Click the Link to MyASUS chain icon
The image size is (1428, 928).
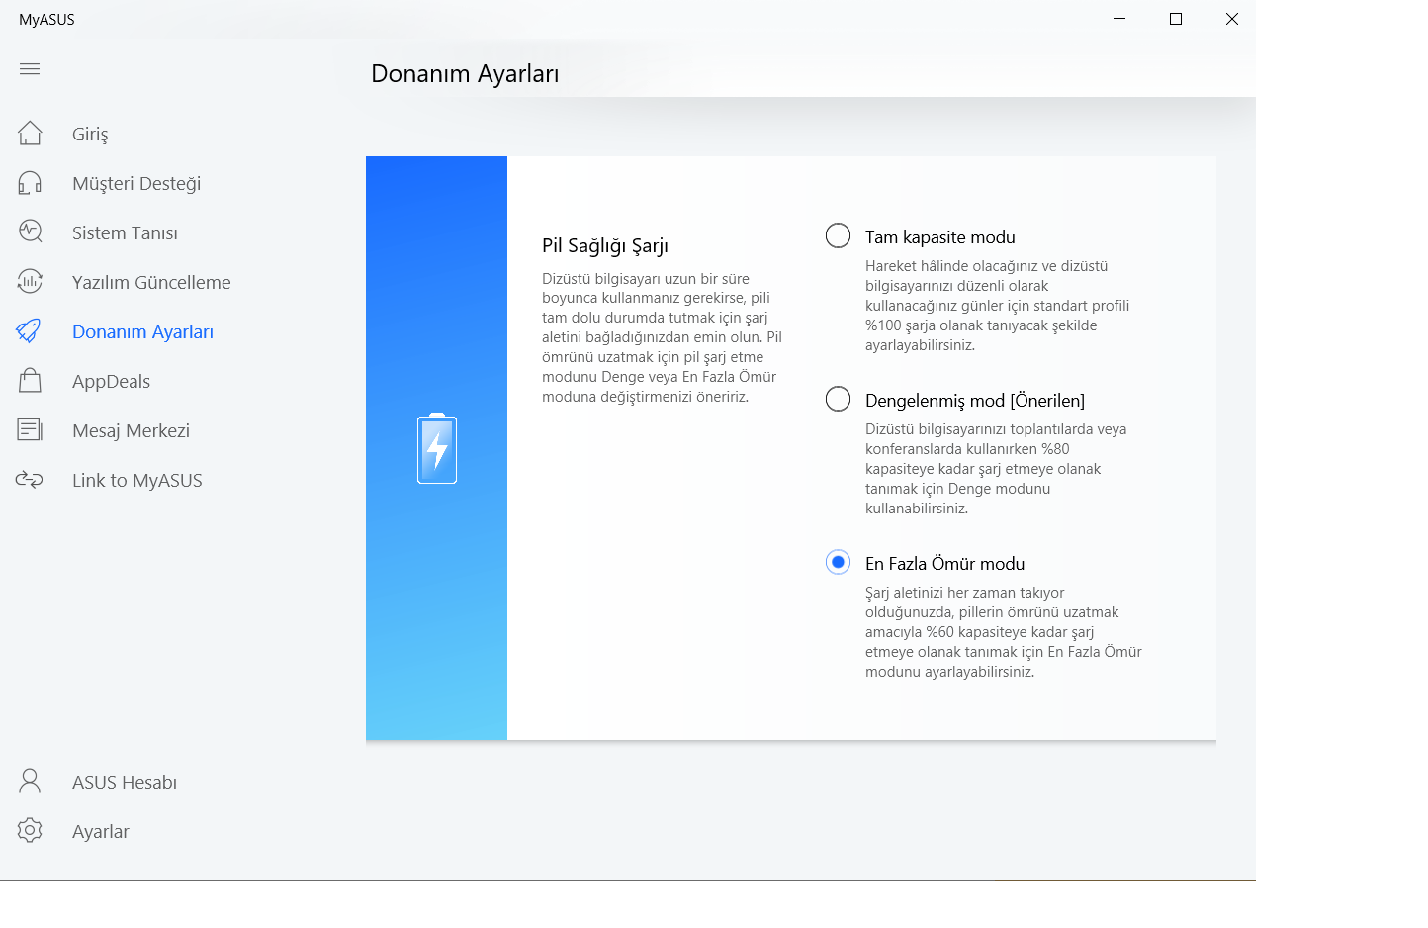click(x=30, y=480)
